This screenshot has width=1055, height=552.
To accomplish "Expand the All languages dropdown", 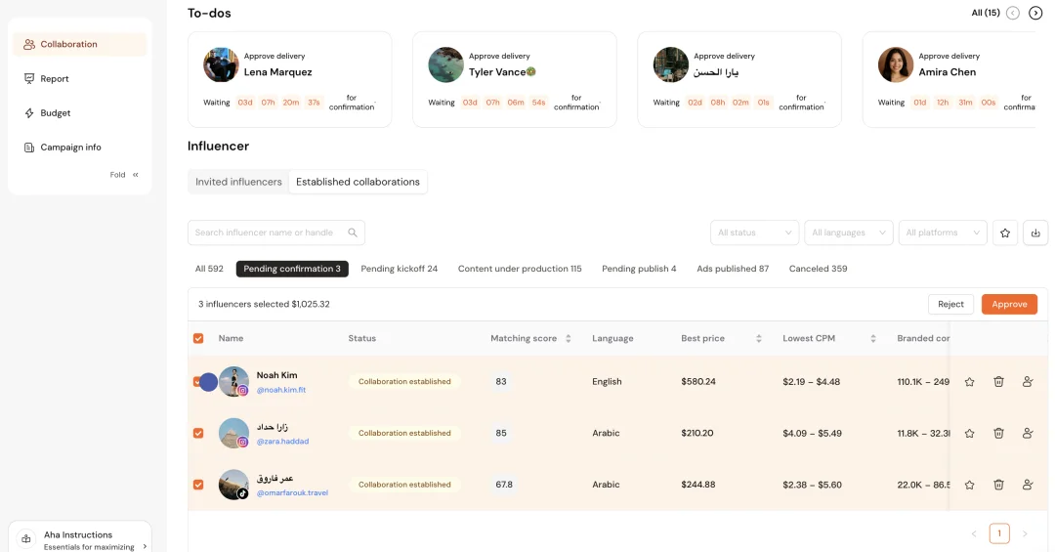I will pos(848,233).
